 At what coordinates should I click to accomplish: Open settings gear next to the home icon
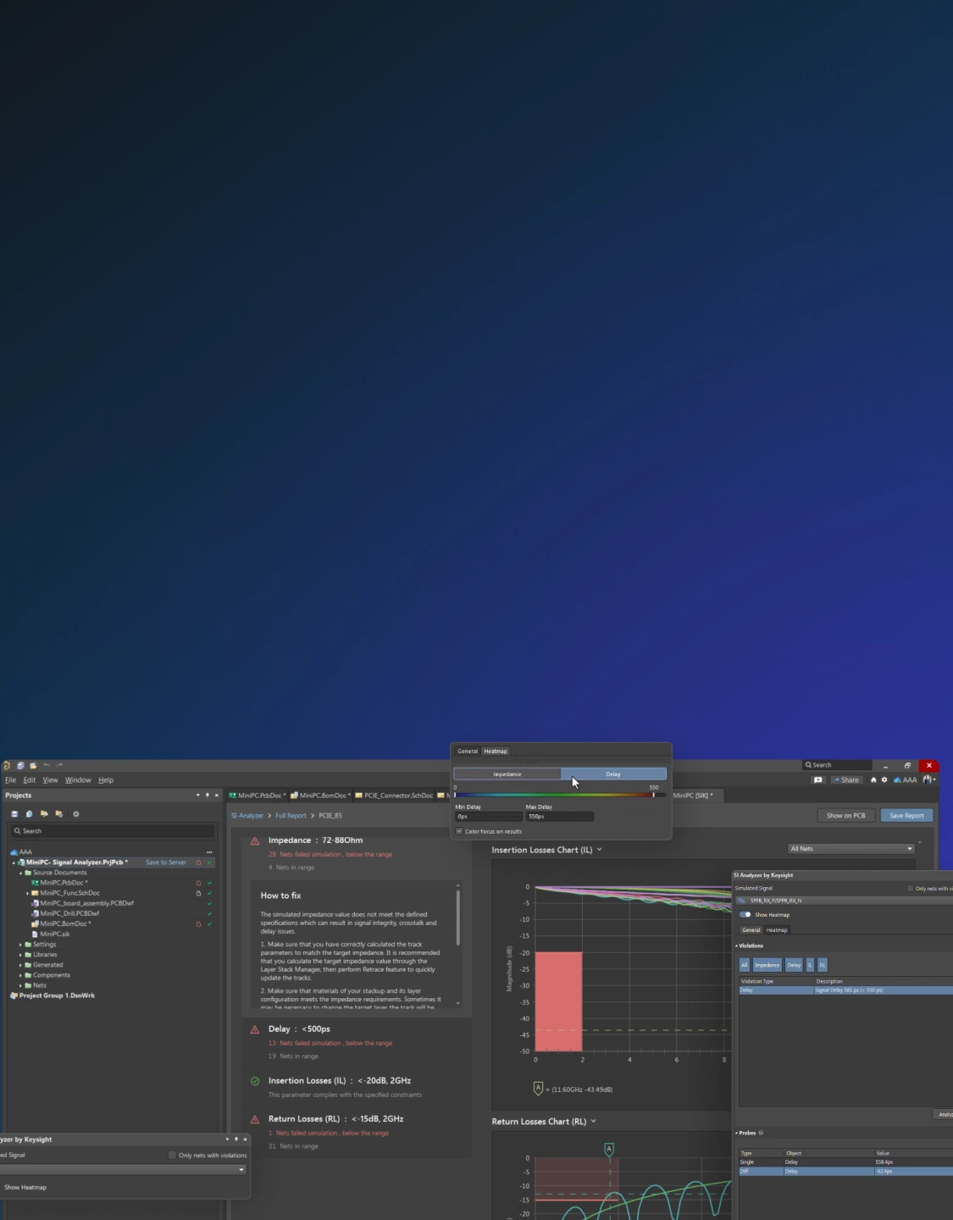click(884, 779)
